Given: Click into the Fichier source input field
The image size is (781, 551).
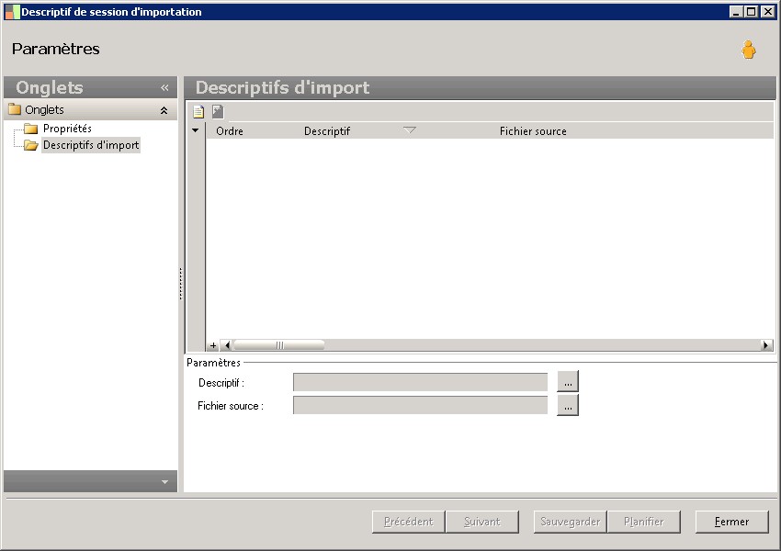Looking at the screenshot, I should click(421, 405).
